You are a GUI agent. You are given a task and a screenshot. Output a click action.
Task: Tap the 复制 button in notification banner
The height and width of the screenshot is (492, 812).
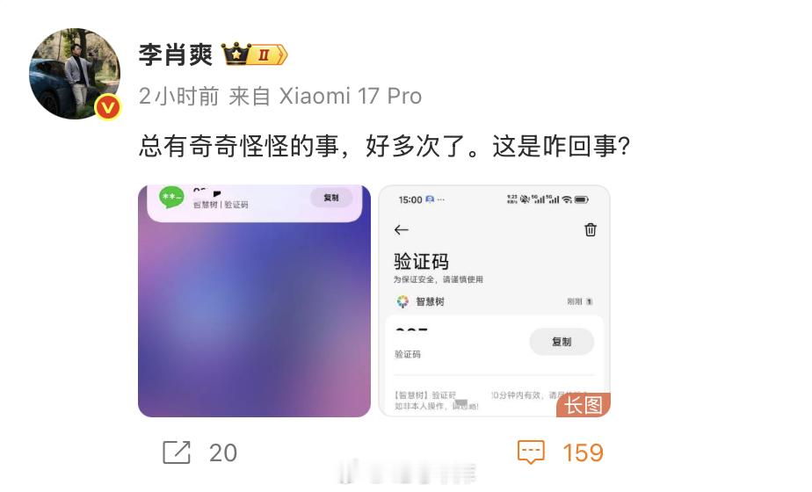click(x=331, y=198)
